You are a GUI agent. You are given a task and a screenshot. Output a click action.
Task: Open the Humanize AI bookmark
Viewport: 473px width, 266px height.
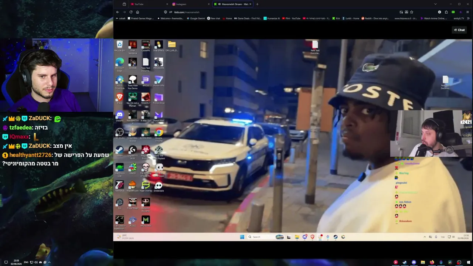pos(272,18)
